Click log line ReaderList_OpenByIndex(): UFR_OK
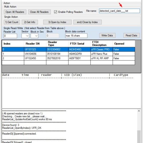This screenshot has height=143, width=143. tap(22, 128)
